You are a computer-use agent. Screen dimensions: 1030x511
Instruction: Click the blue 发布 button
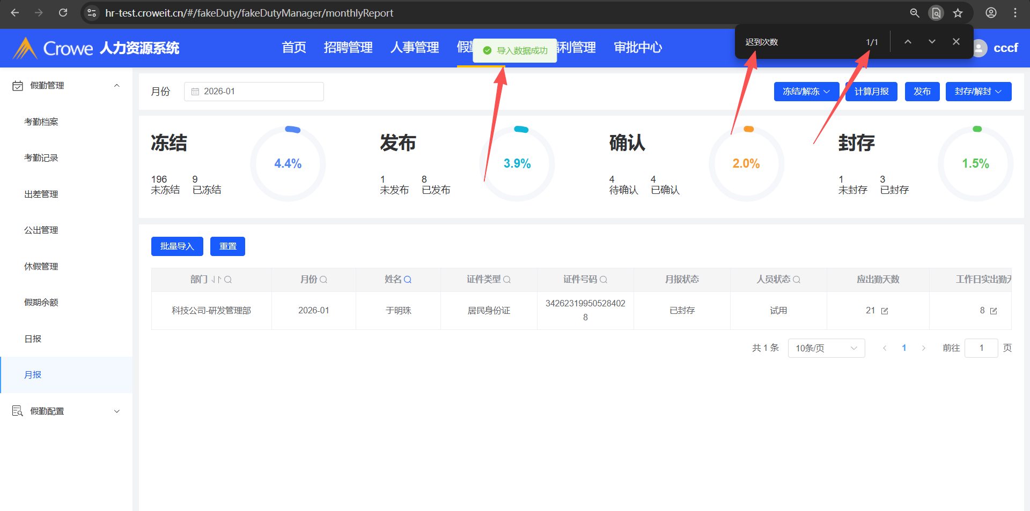[922, 92]
